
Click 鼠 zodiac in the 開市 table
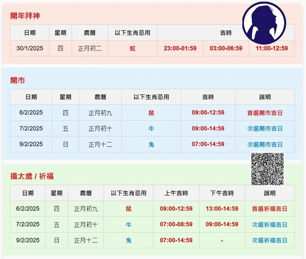pyautogui.click(x=151, y=113)
